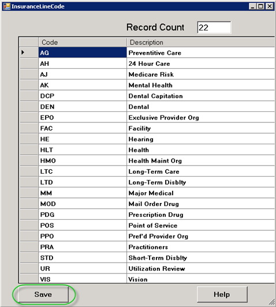276x307 pixels.
Task: Select the MOD code cell
Action: (83, 204)
